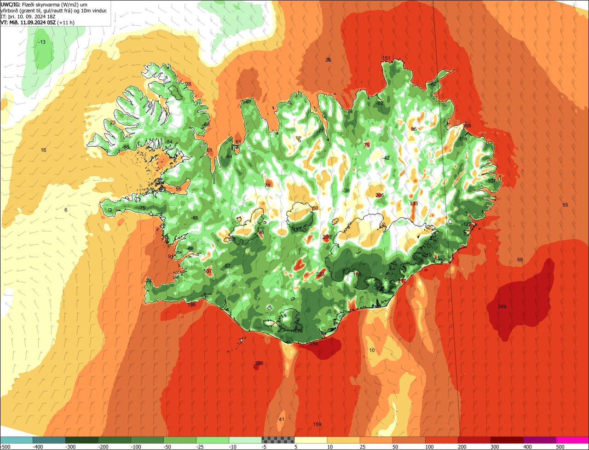589x450 pixels.
Task: Select the pale green -10 to -5 swatch
Action: point(245,440)
